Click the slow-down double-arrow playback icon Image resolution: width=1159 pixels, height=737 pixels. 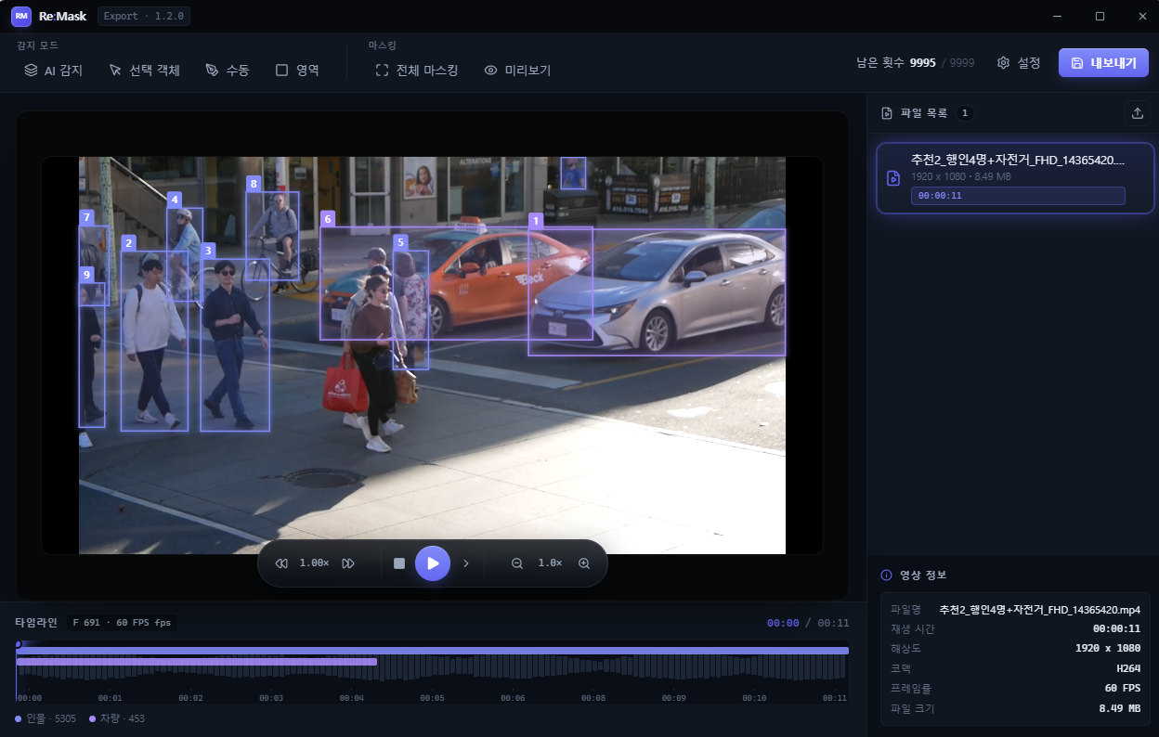(x=282, y=563)
